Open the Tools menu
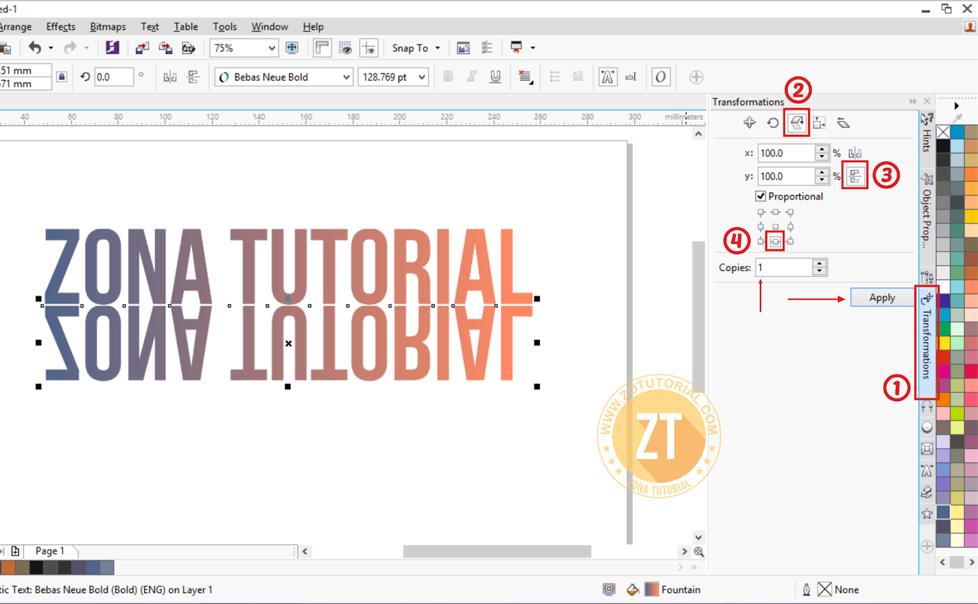Viewport: 978px width, 604px height. [224, 26]
